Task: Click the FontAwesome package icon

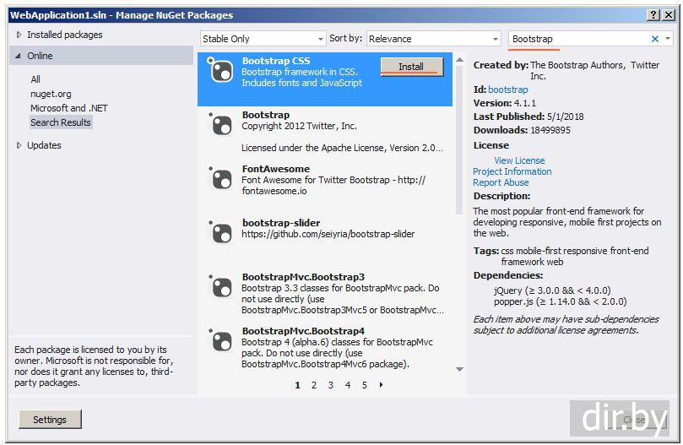Action: click(x=220, y=179)
